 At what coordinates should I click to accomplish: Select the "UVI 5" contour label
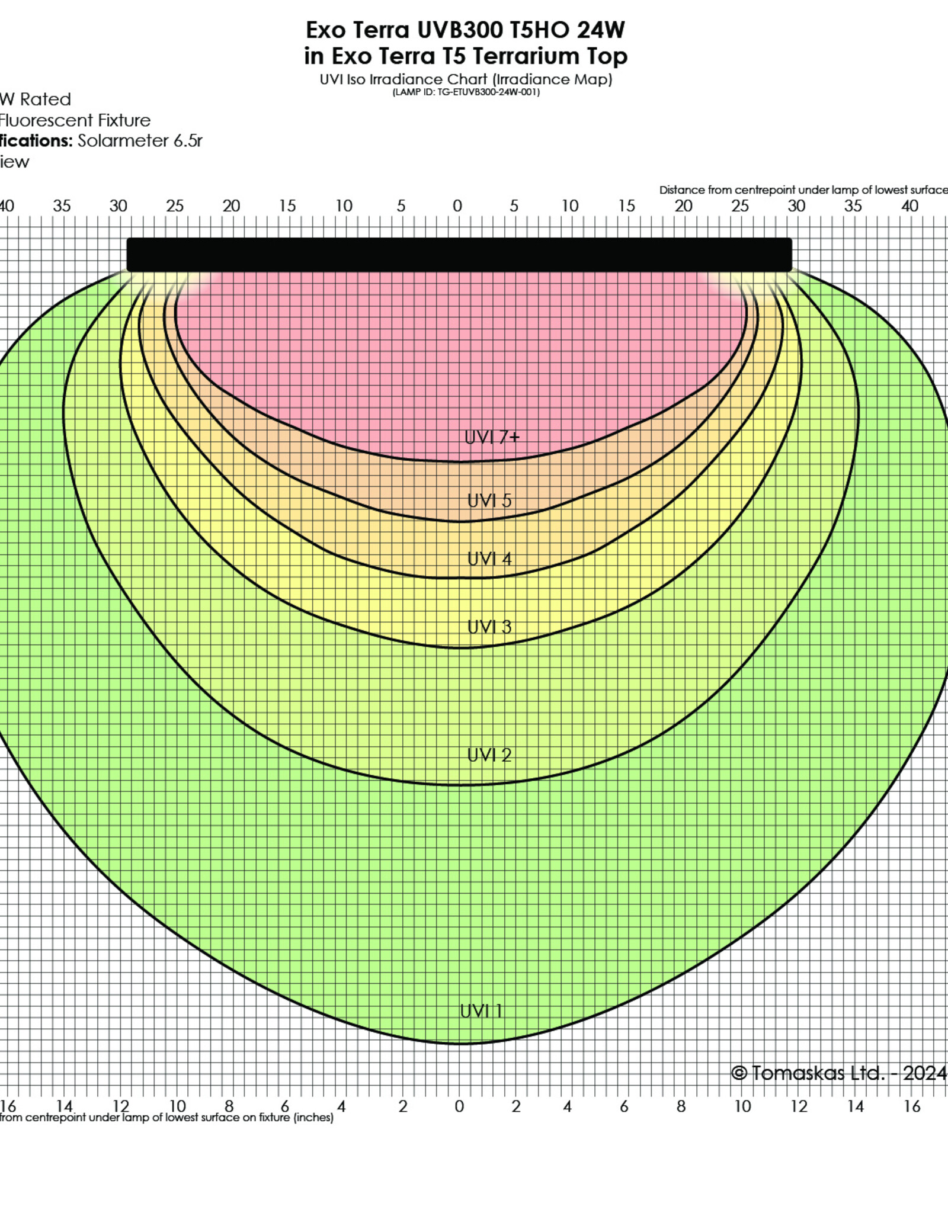(489, 500)
